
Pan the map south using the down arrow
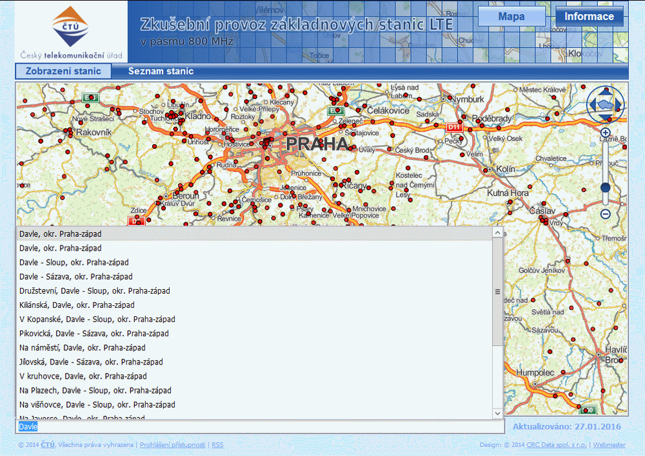pos(605,116)
